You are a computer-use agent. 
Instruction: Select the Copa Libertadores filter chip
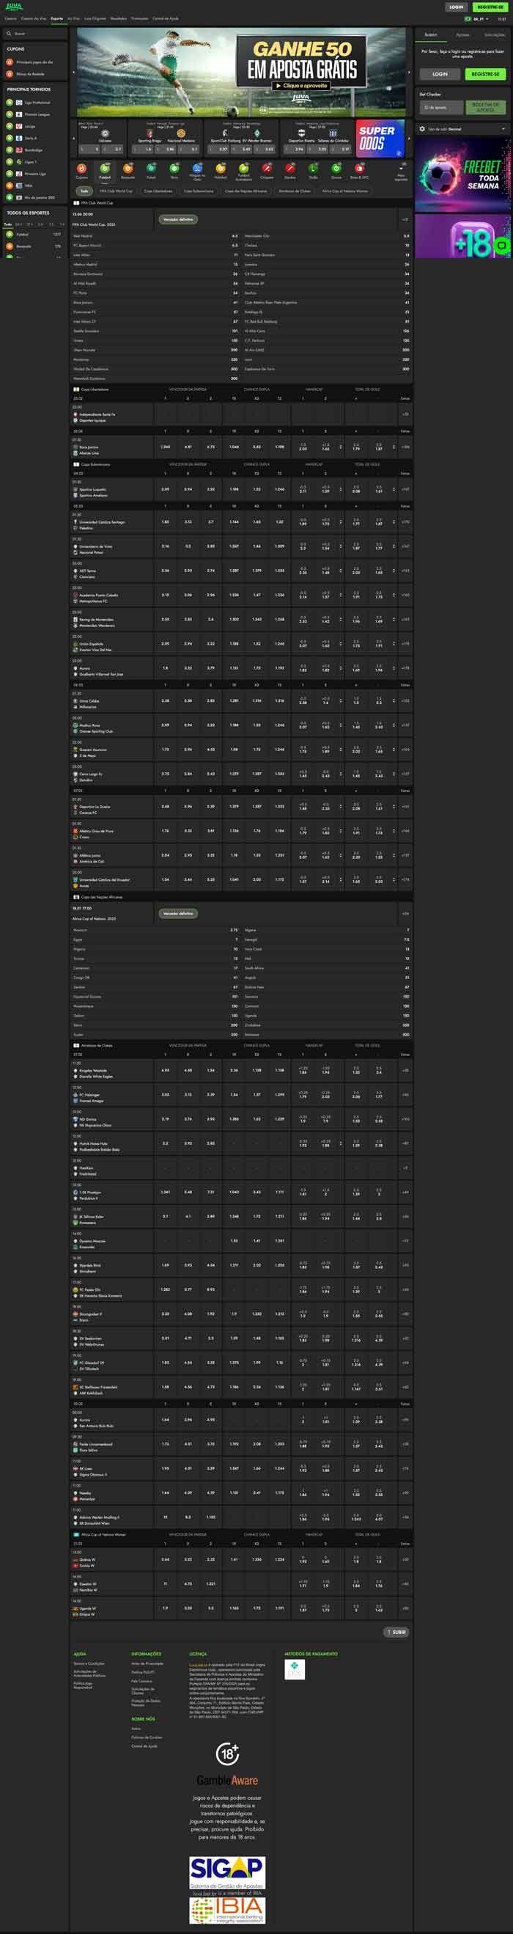click(158, 191)
